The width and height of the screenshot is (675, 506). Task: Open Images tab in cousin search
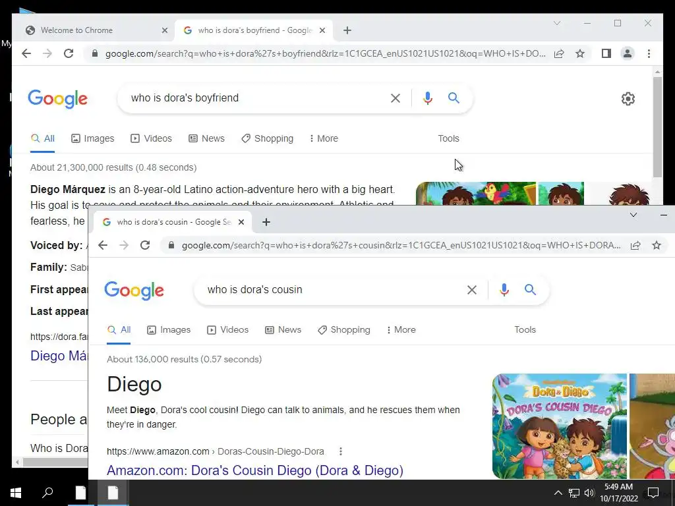coord(169,329)
